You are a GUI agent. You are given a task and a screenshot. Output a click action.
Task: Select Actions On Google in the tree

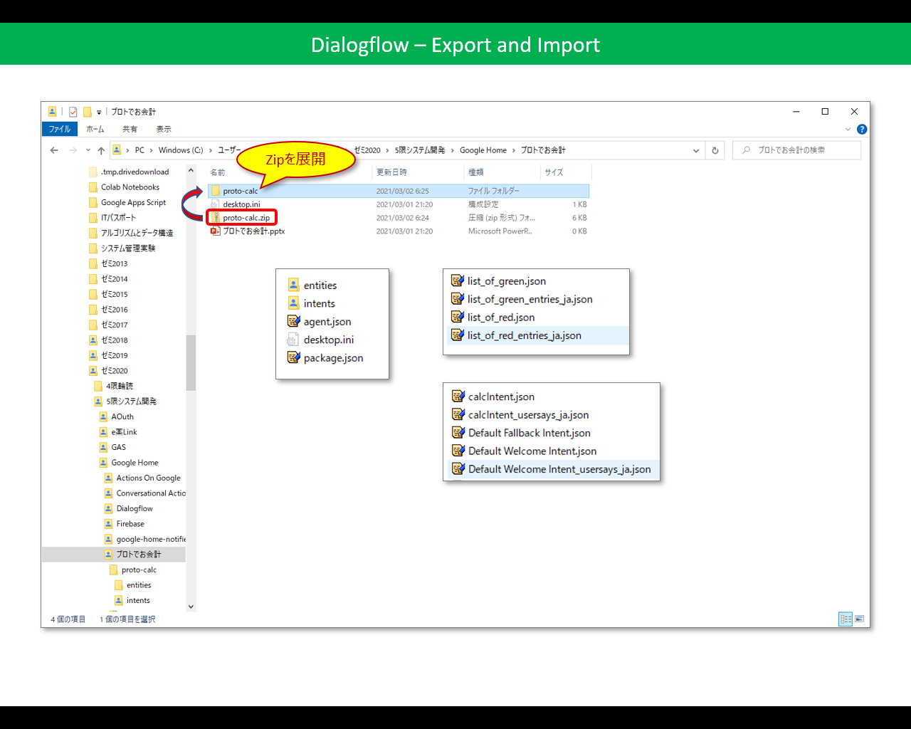[148, 478]
